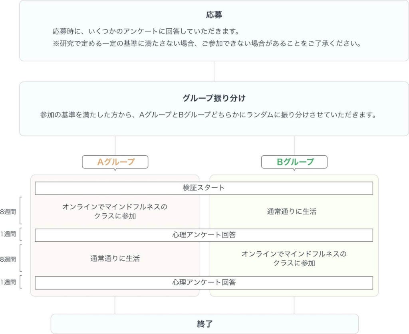The height and width of the screenshot is (334, 409).
Task: Click the 応募 heading at the top
Action: tap(214, 15)
